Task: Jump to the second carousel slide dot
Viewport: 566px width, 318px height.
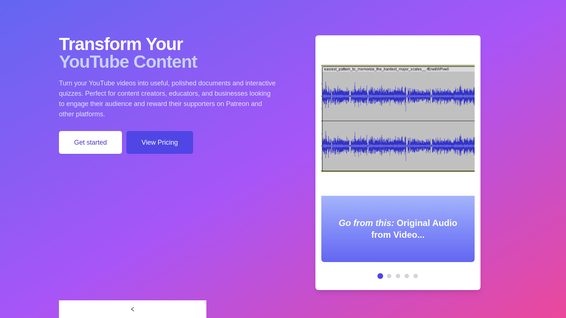Action: tap(389, 276)
